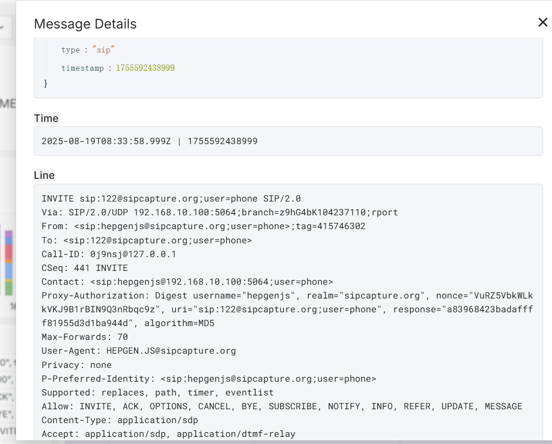Screen dimensions: 552x444
Task: Close the Message Details dialog
Action: pyautogui.click(x=542, y=22)
